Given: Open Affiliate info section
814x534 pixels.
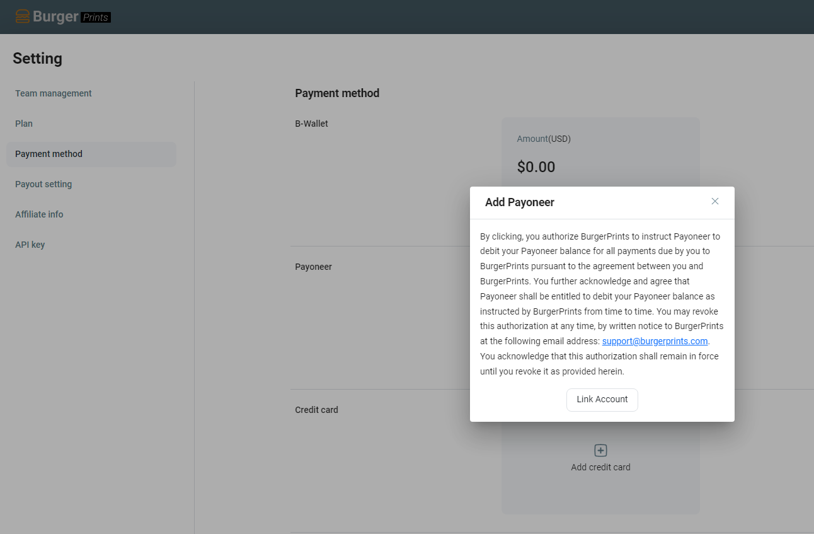Looking at the screenshot, I should click(x=39, y=214).
